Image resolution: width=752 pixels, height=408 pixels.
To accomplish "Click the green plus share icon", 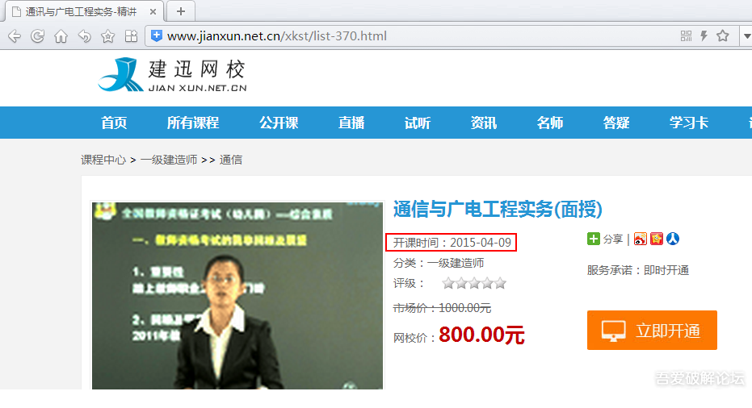I will point(593,239).
